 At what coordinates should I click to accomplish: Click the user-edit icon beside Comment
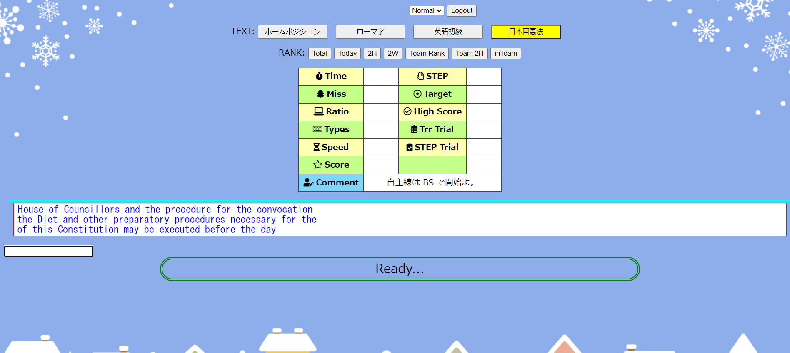pyautogui.click(x=308, y=183)
